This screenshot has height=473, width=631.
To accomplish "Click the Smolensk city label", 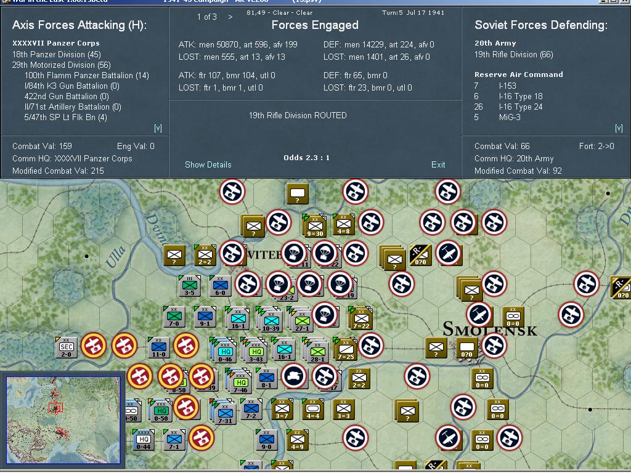I will point(490,329).
